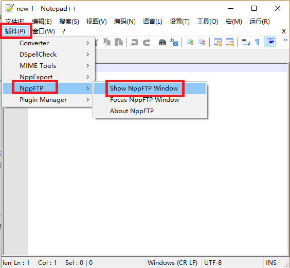This screenshot has width=290, height=268.
Task: Click the Zoom Out magnifier icon
Action: (x=202, y=42)
